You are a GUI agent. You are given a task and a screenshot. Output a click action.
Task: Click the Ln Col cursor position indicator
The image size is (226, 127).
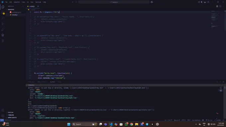click(x=169, y=120)
